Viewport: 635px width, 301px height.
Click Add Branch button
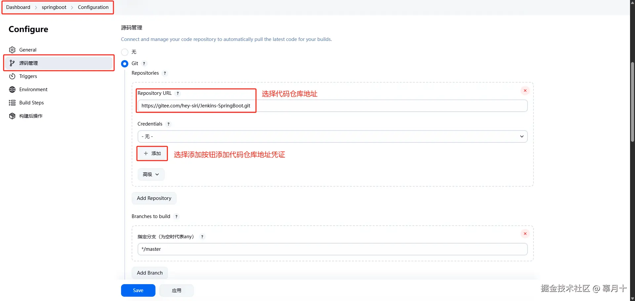(150, 273)
